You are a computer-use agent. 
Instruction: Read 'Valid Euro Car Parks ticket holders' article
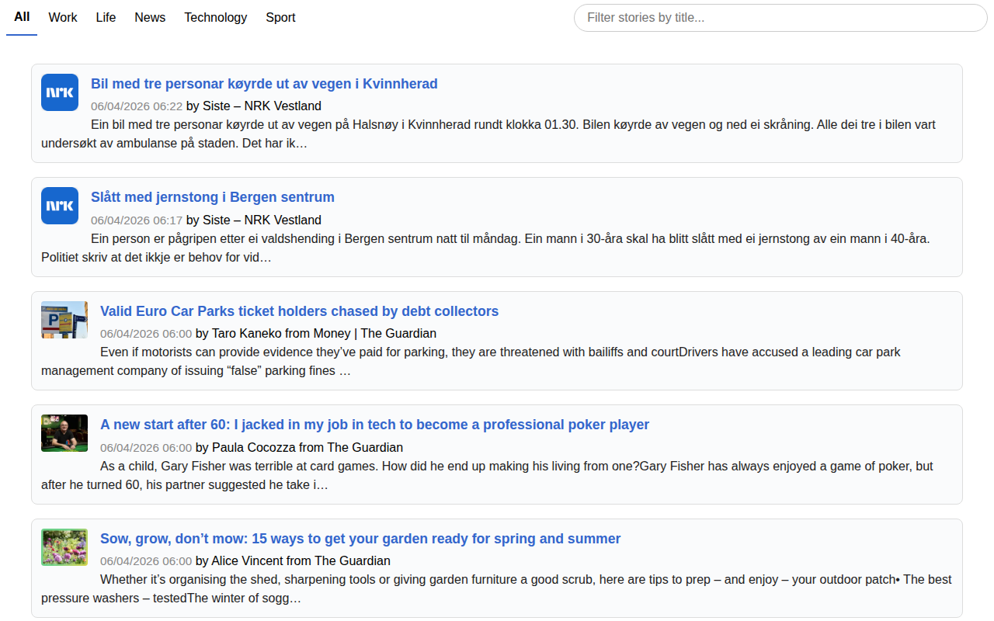coord(299,311)
